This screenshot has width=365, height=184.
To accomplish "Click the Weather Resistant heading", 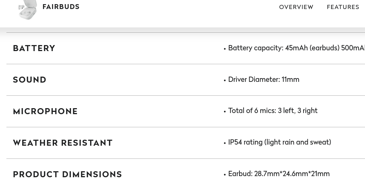I will (63, 143).
